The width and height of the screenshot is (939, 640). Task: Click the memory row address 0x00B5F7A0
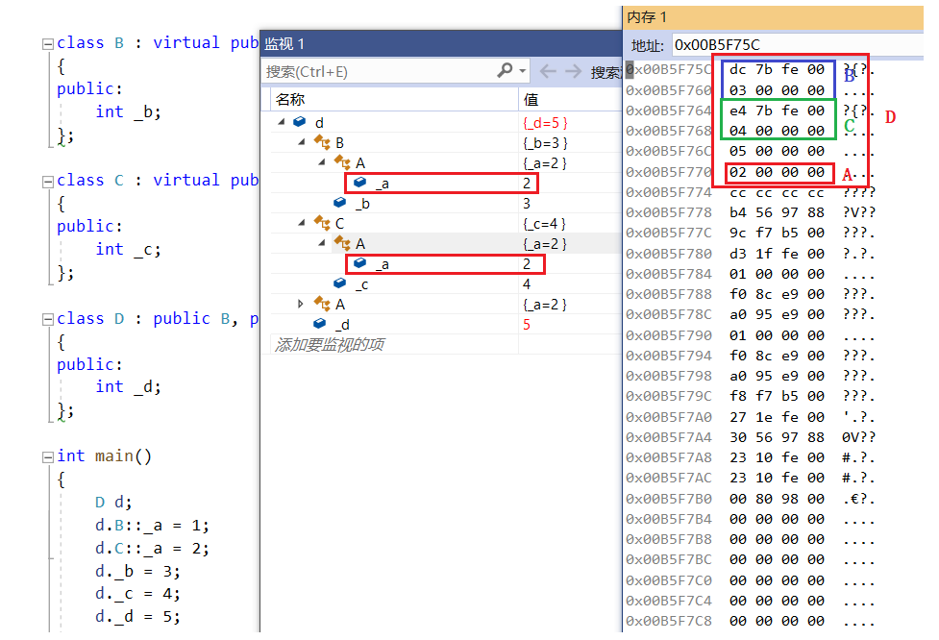[x=669, y=417]
